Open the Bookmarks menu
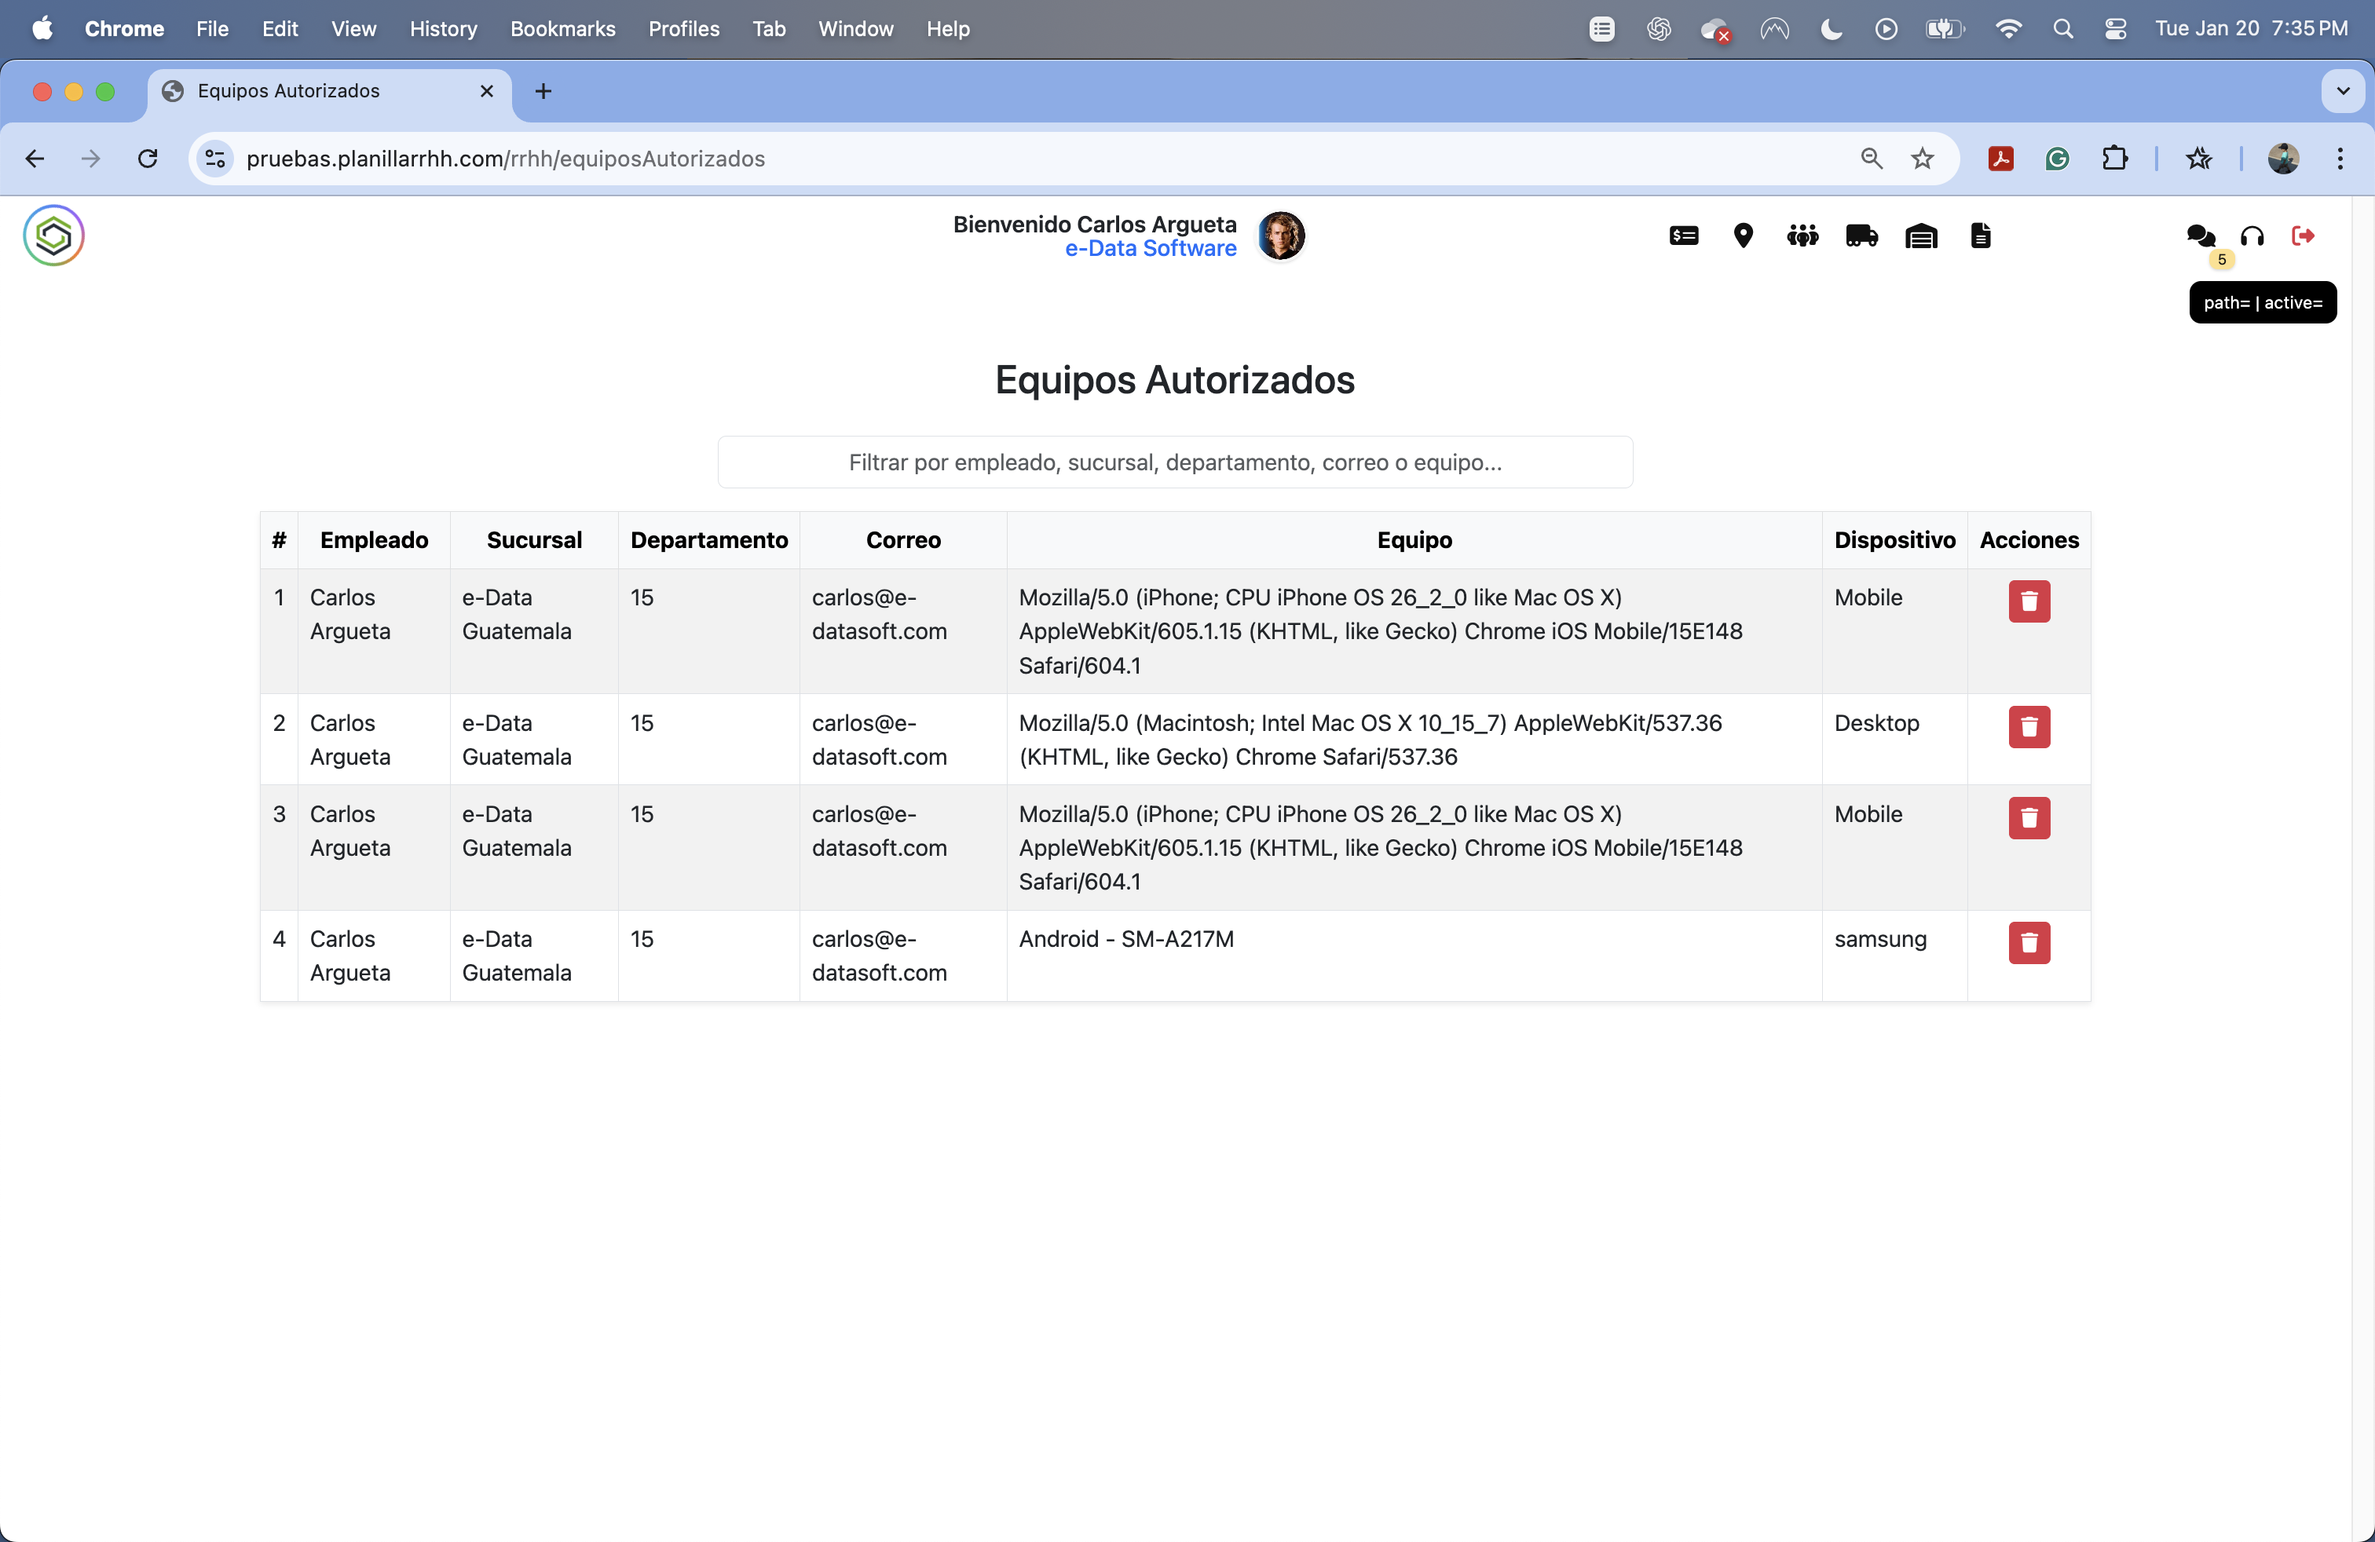This screenshot has width=2375, height=1542. 562,29
